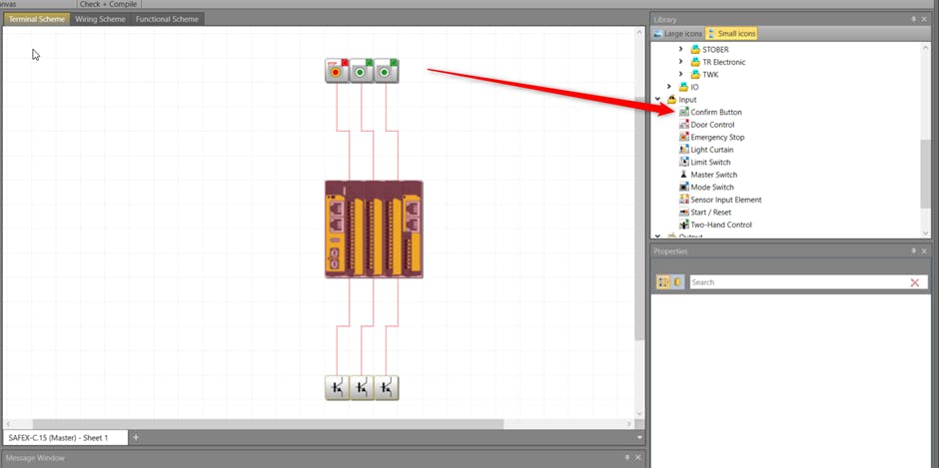Pick the Light Curtain input element
The image size is (939, 468).
(711, 150)
